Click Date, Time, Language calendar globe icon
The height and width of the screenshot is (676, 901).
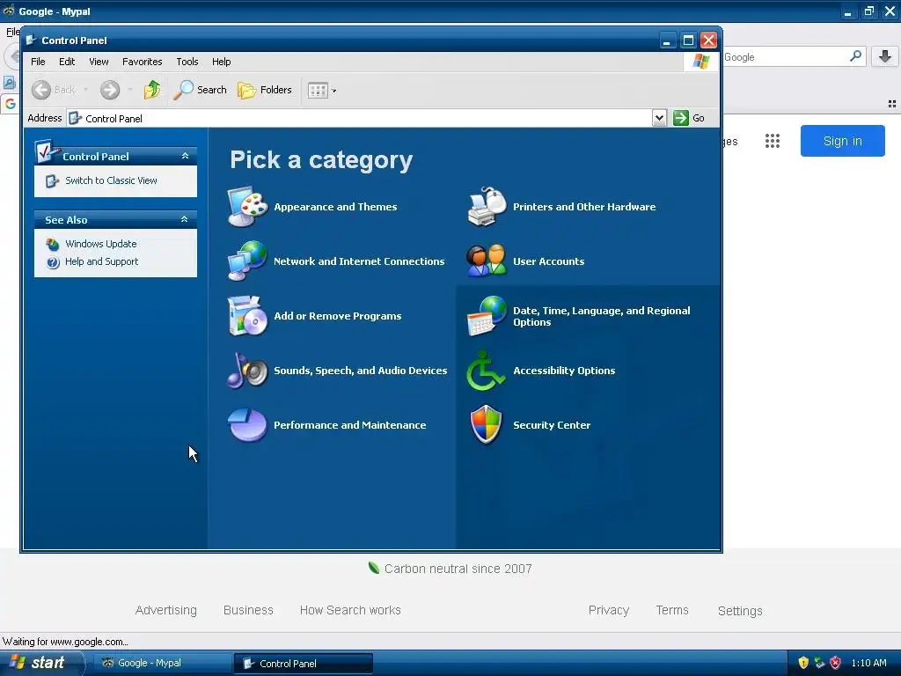pyautogui.click(x=487, y=316)
